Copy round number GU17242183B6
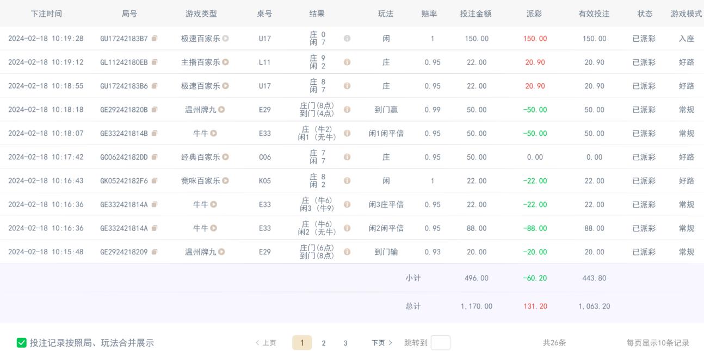 [x=155, y=86]
